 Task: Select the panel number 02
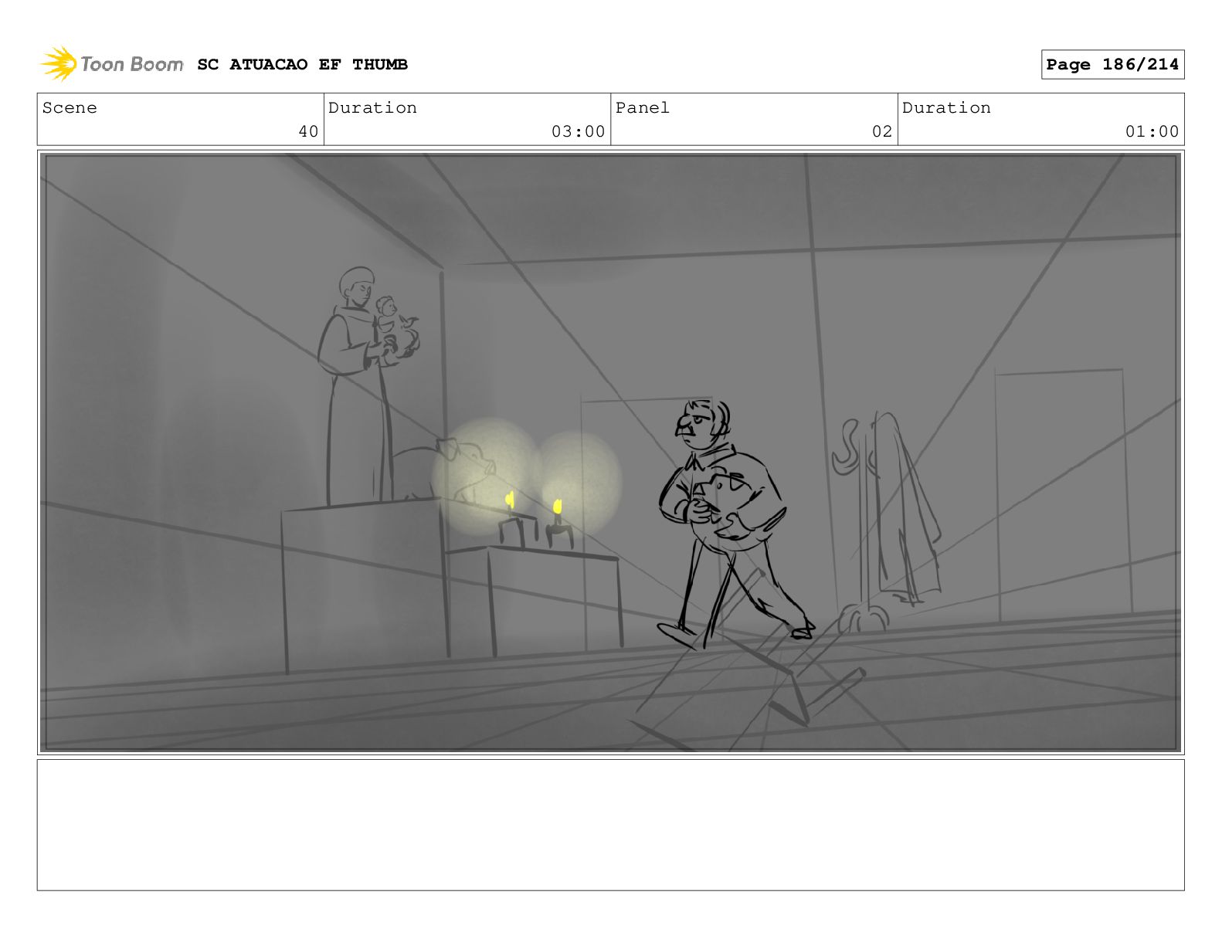coord(882,131)
